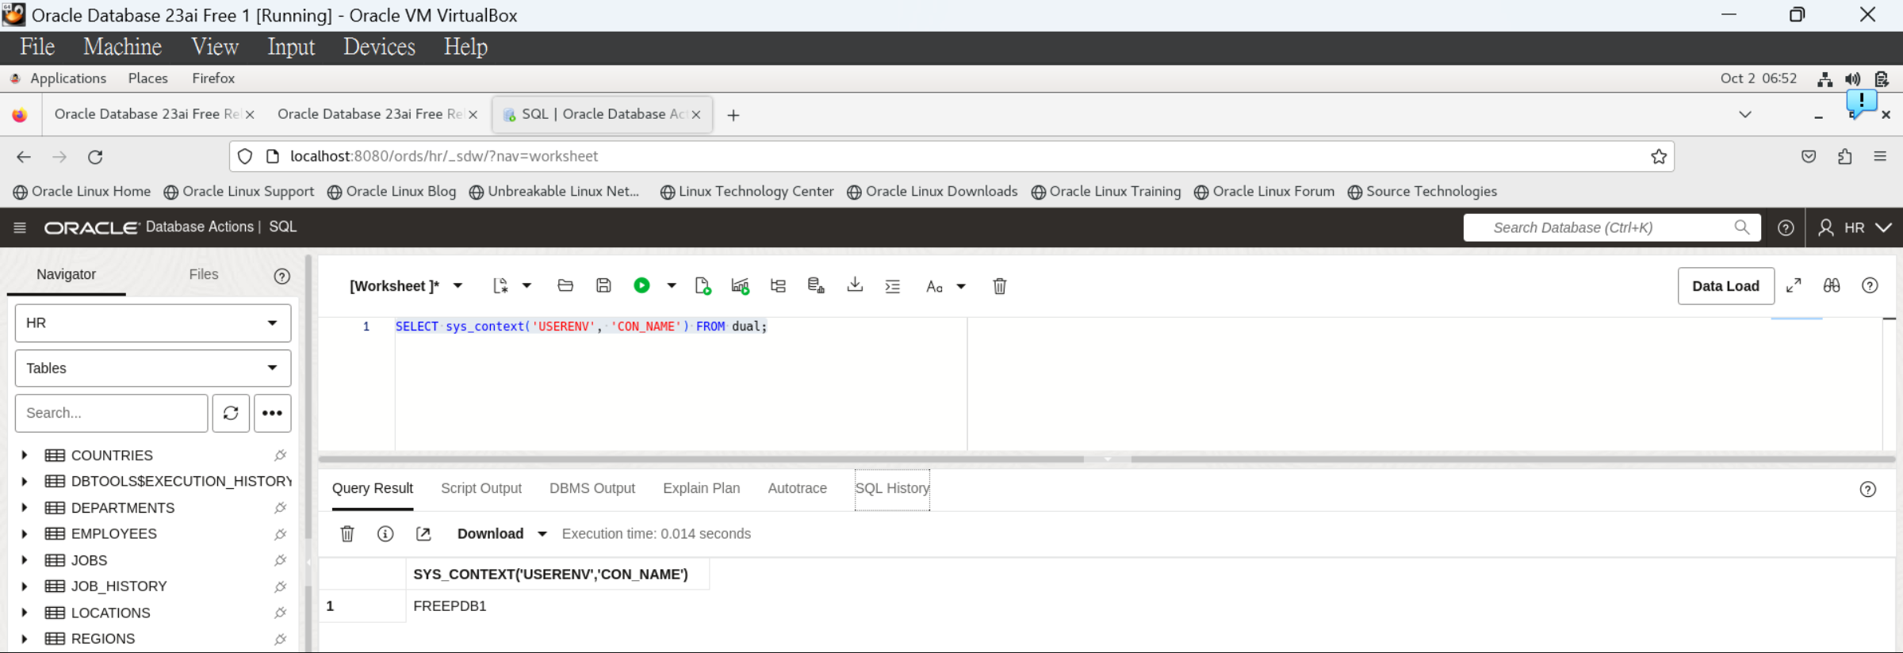The width and height of the screenshot is (1903, 653).
Task: Click the query result pane help icon
Action: pyautogui.click(x=1868, y=489)
